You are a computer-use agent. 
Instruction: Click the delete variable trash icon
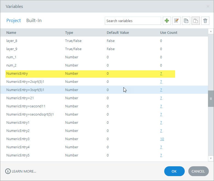[x=205, y=21]
